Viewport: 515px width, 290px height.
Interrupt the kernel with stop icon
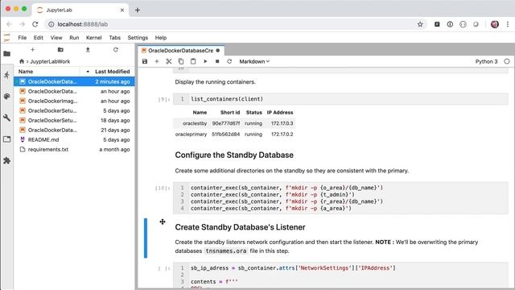217,61
